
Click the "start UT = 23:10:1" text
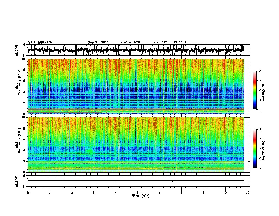click(170, 42)
